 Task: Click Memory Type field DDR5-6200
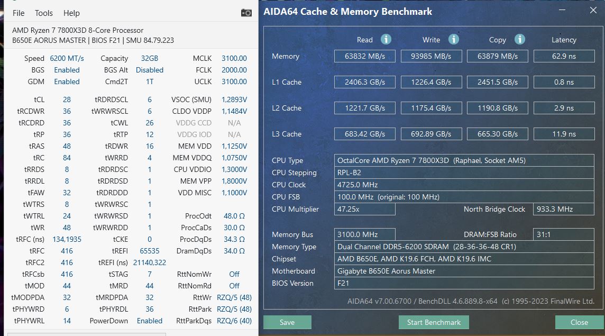[x=464, y=247]
